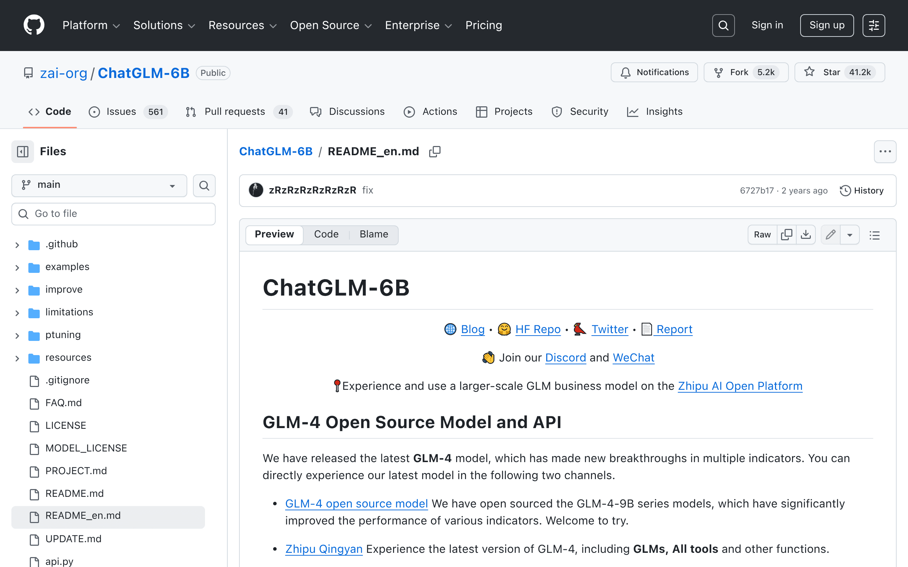Expand the Platform menu
Viewport: 908px width, 567px height.
click(x=91, y=25)
